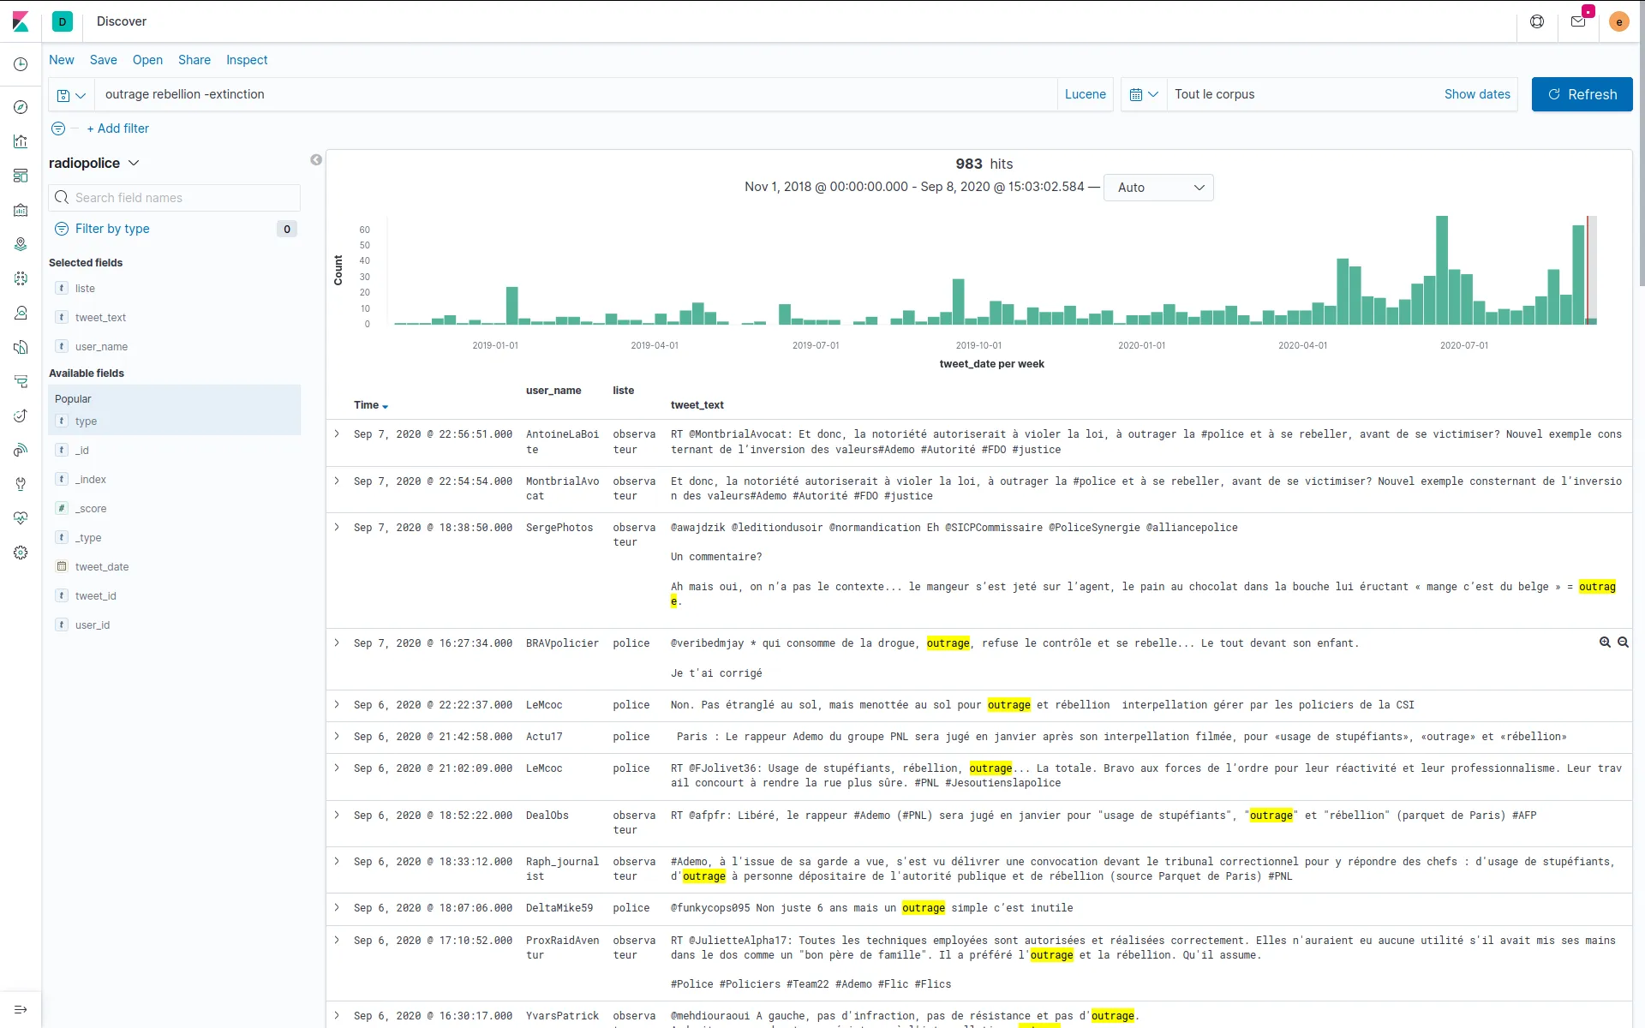
Task: Click the Add filter link
Action: pos(117,128)
